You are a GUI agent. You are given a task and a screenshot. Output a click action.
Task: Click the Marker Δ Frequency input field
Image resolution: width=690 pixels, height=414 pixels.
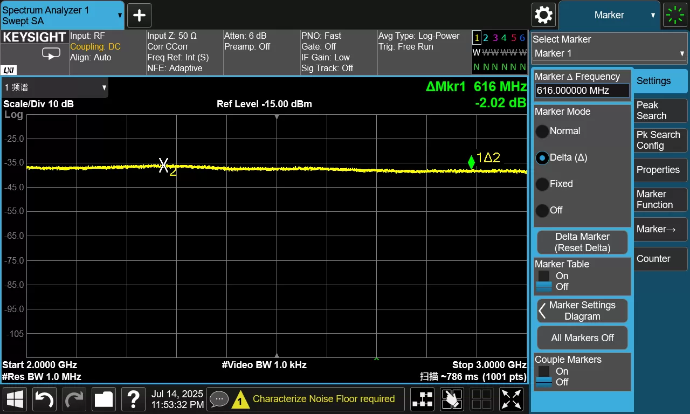582,91
